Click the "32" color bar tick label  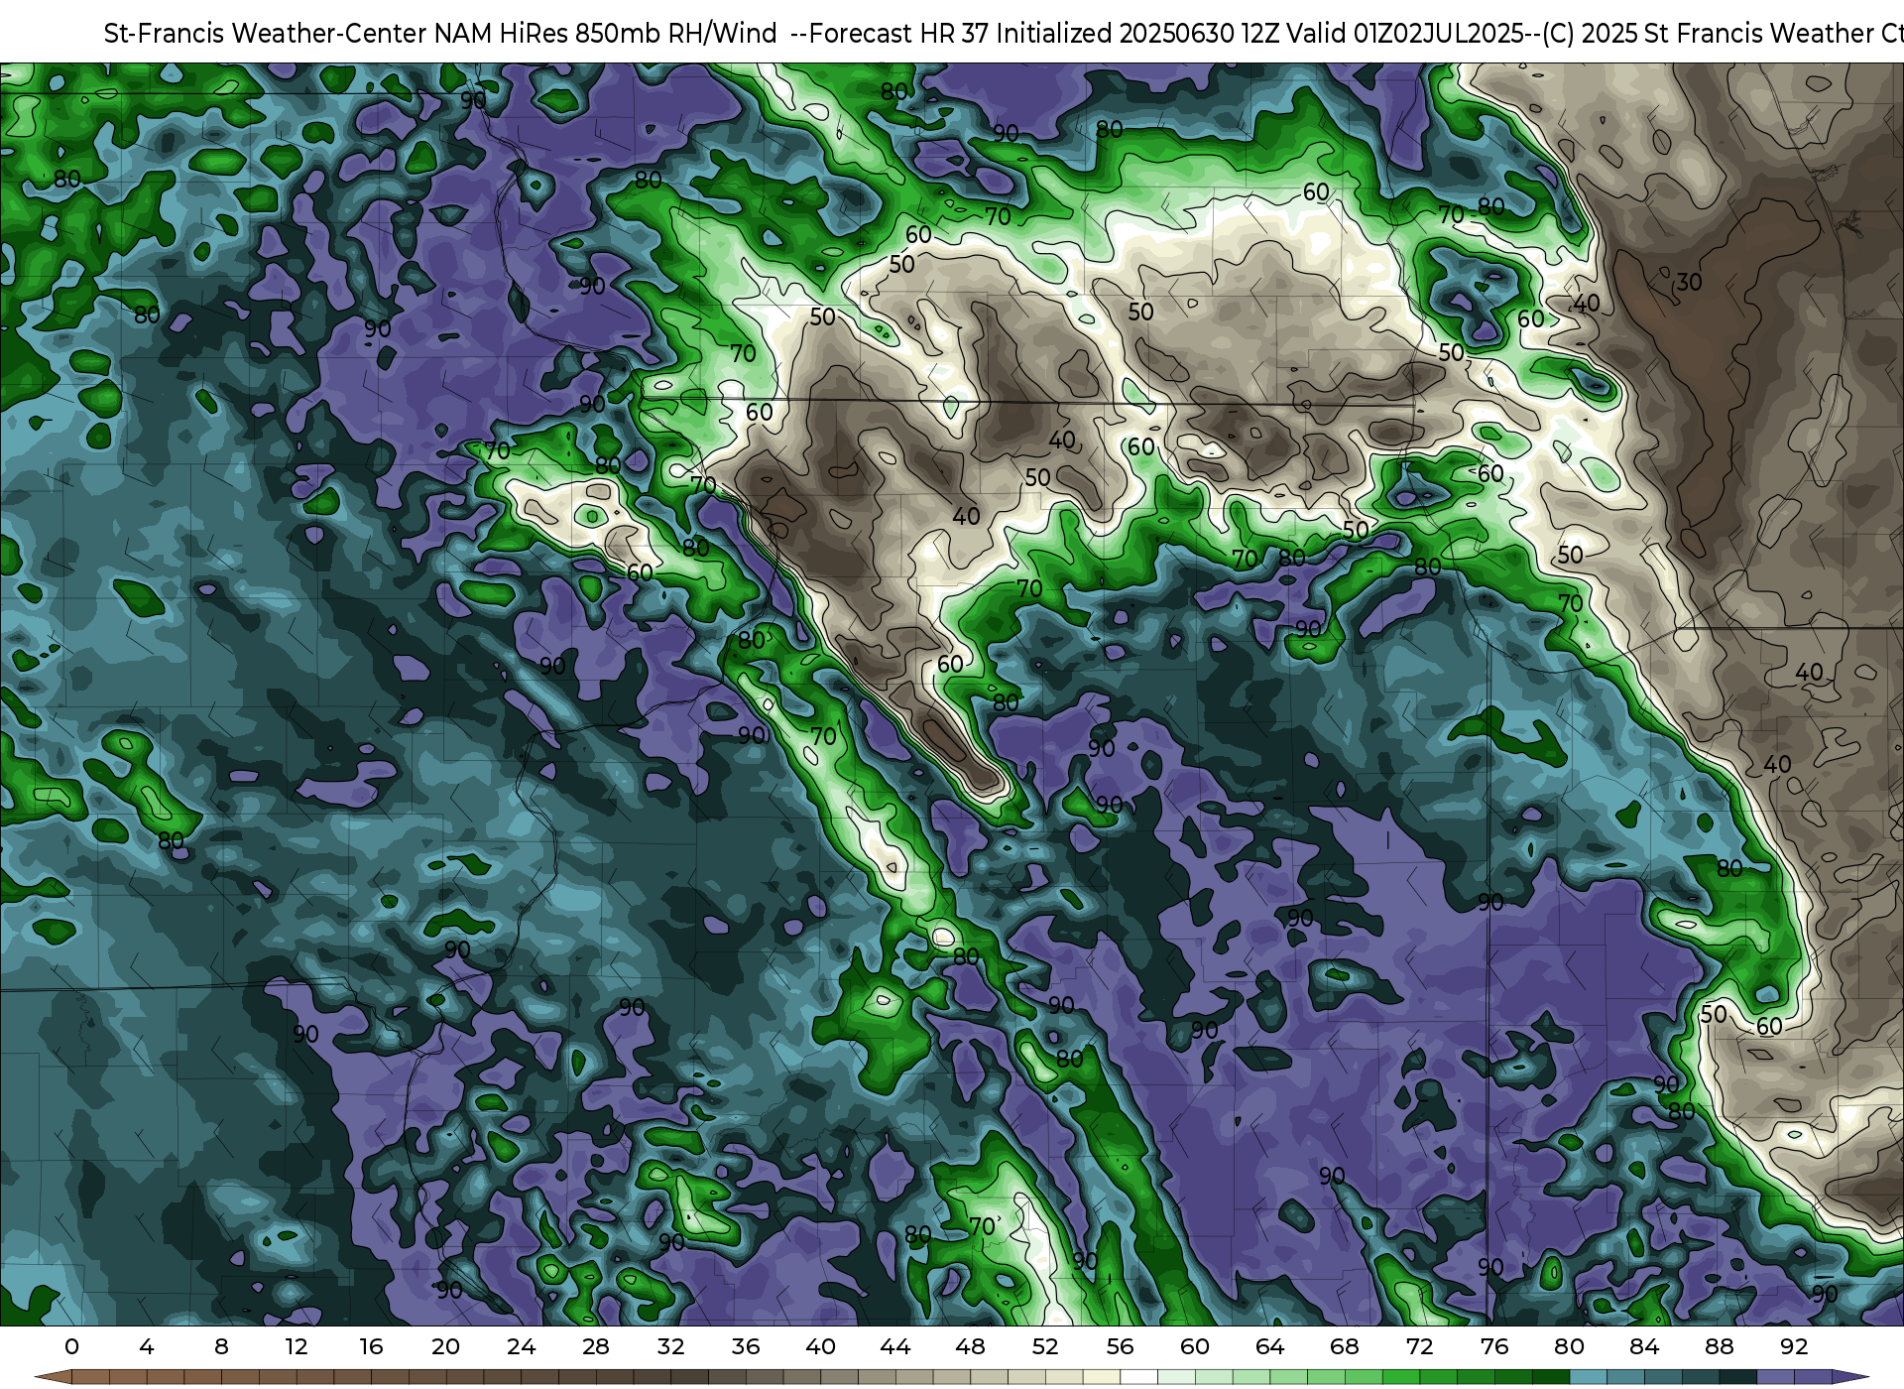670,1346
